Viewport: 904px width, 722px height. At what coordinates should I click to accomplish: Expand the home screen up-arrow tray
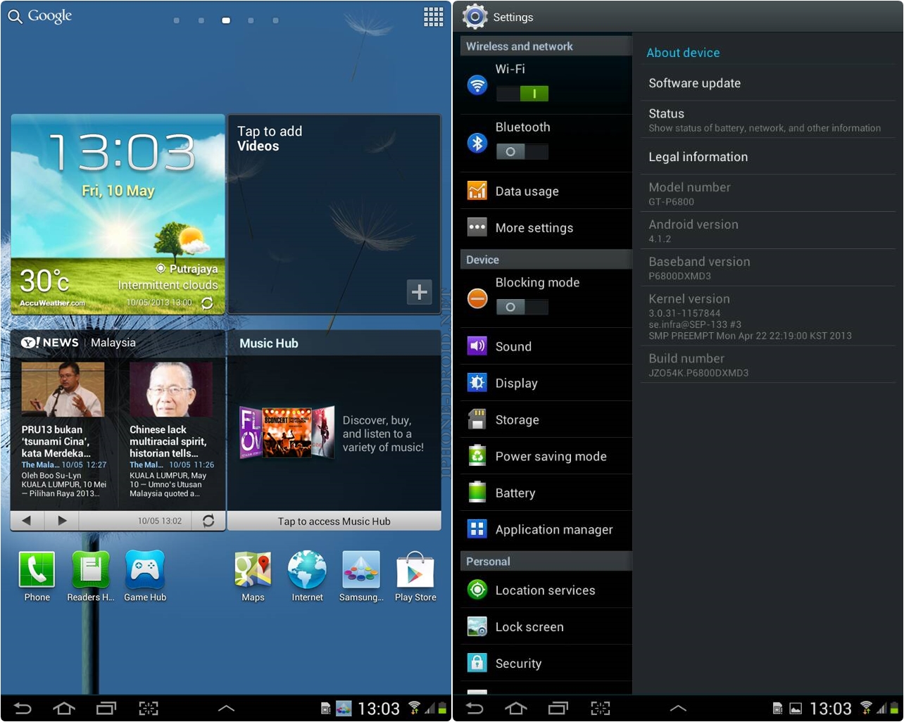click(225, 708)
